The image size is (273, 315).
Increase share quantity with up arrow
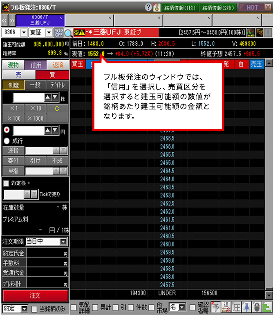tap(47, 97)
